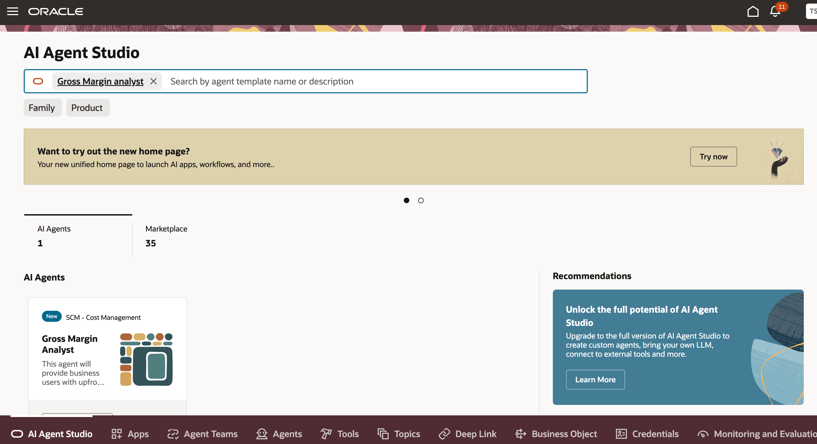
Task: Click the Deep Link chain icon
Action: (x=444, y=434)
